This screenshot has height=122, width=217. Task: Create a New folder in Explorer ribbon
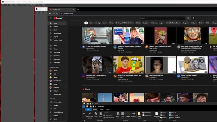click(x=139, y=115)
